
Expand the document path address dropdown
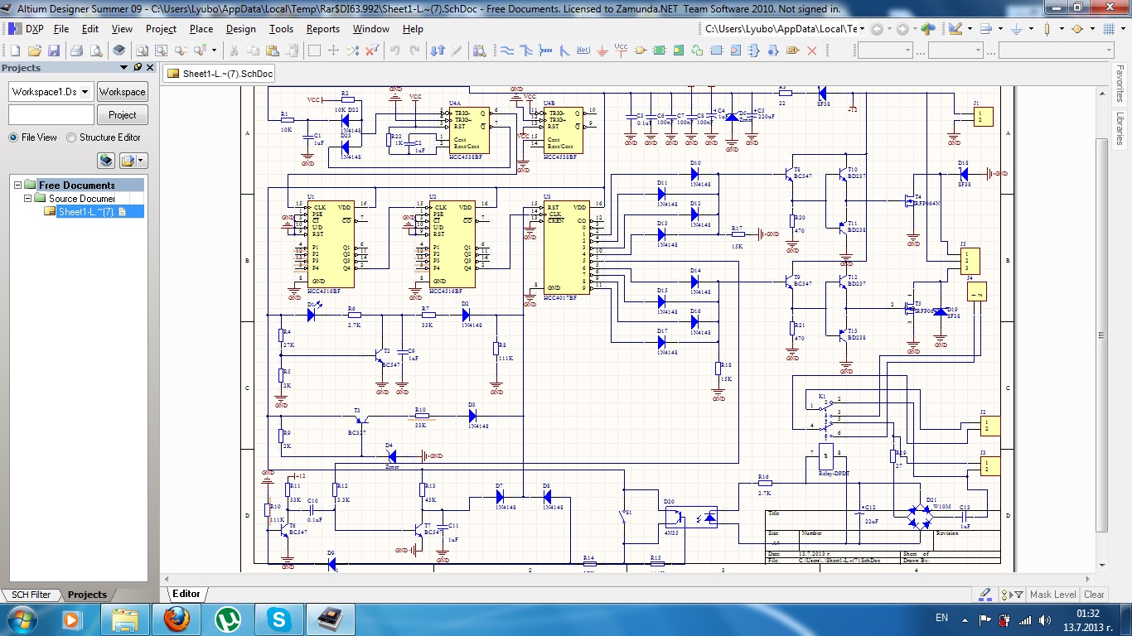click(x=862, y=28)
